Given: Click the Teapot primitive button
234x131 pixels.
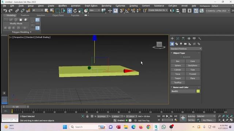Looking at the screenshot, I should pyautogui.click(x=178, y=78).
